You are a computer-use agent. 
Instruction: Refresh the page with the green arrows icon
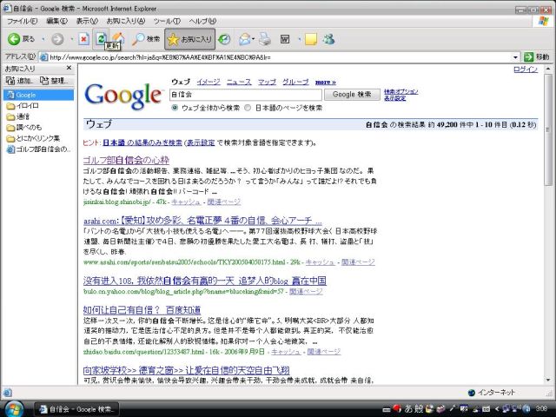pyautogui.click(x=101, y=38)
